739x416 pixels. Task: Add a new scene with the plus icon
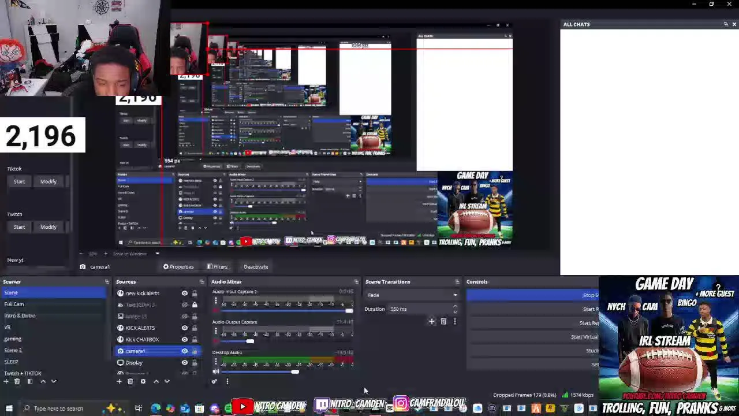6,381
